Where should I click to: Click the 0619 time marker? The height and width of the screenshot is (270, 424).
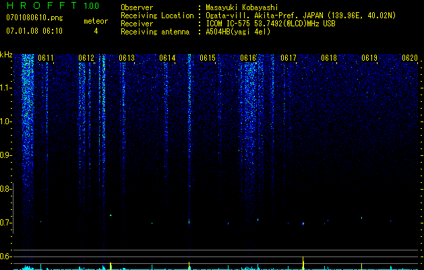tap(369, 58)
